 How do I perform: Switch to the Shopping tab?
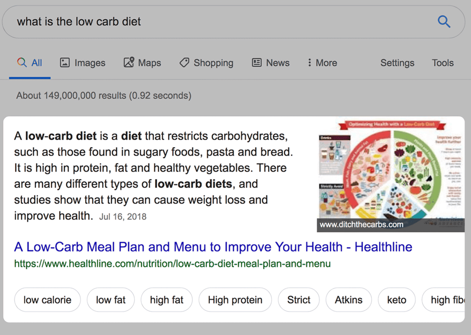(206, 63)
